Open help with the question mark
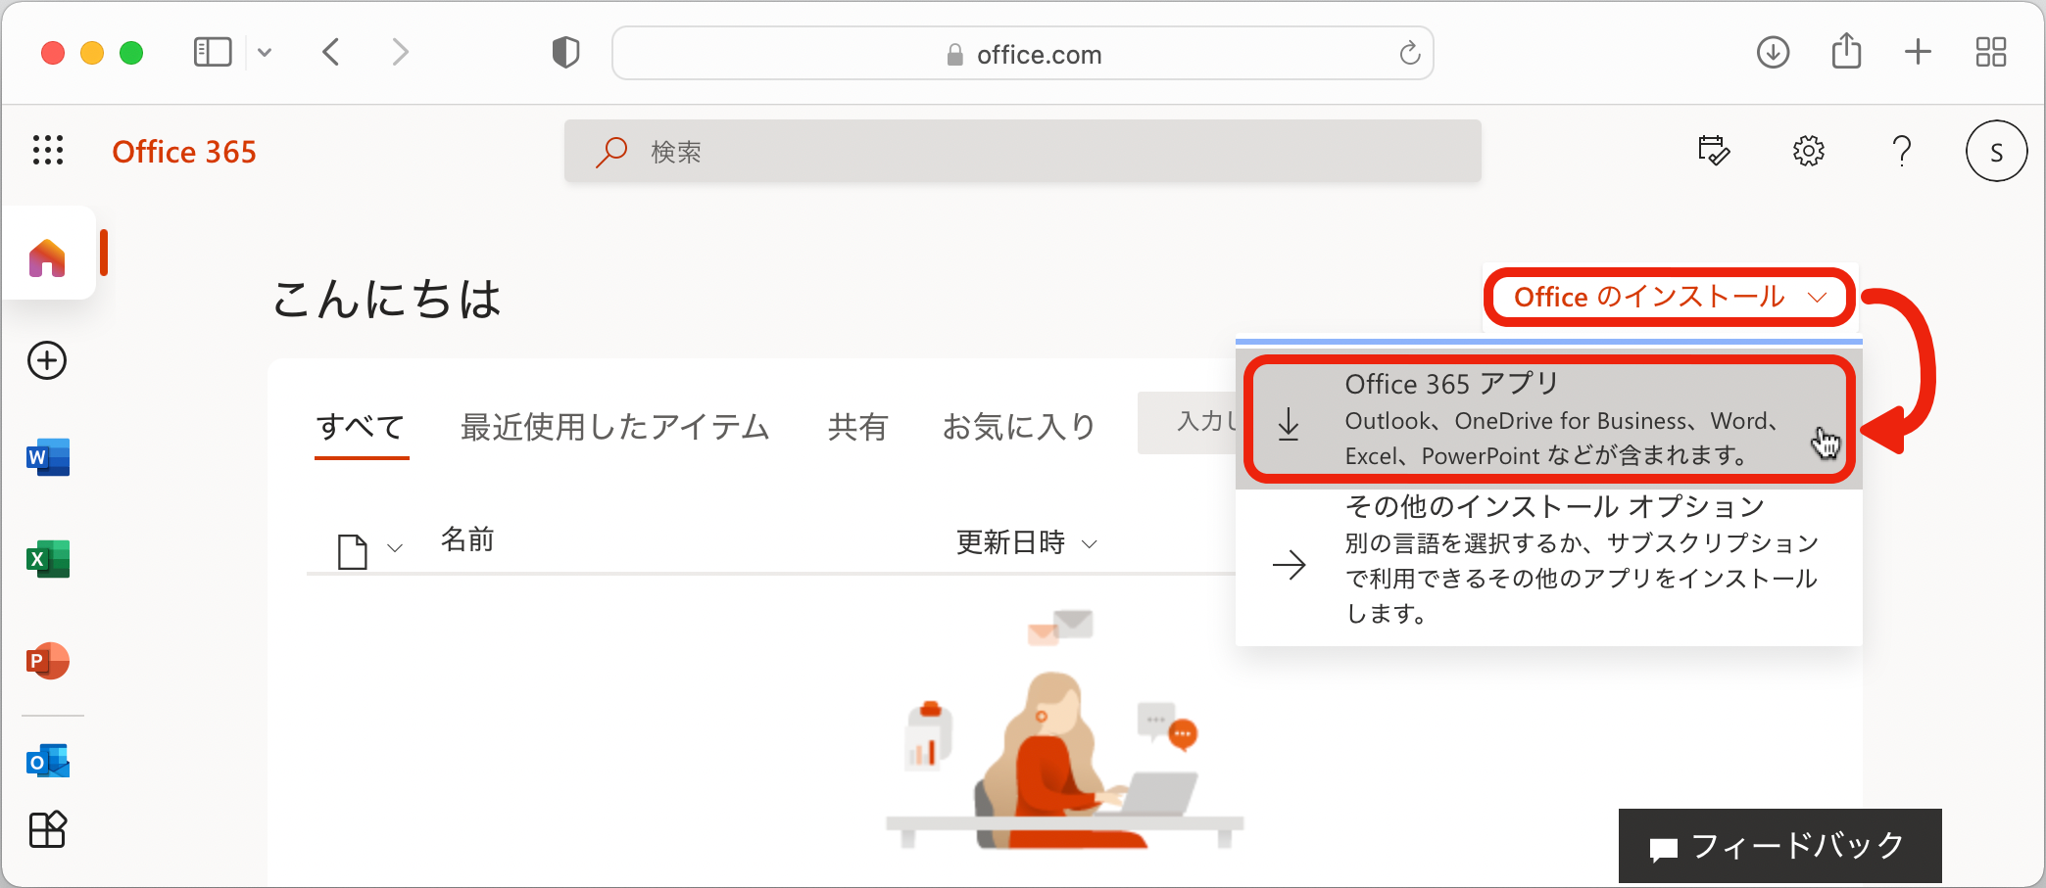2046x888 pixels. tap(1901, 151)
